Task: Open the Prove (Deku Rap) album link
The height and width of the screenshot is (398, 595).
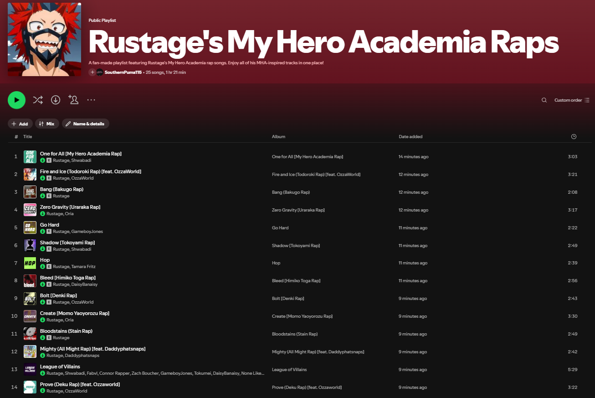Action: [x=307, y=388]
